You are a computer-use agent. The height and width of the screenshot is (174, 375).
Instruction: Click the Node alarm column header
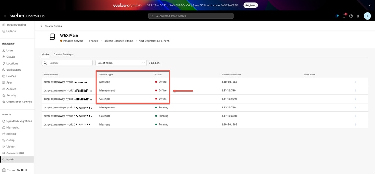[309, 75]
